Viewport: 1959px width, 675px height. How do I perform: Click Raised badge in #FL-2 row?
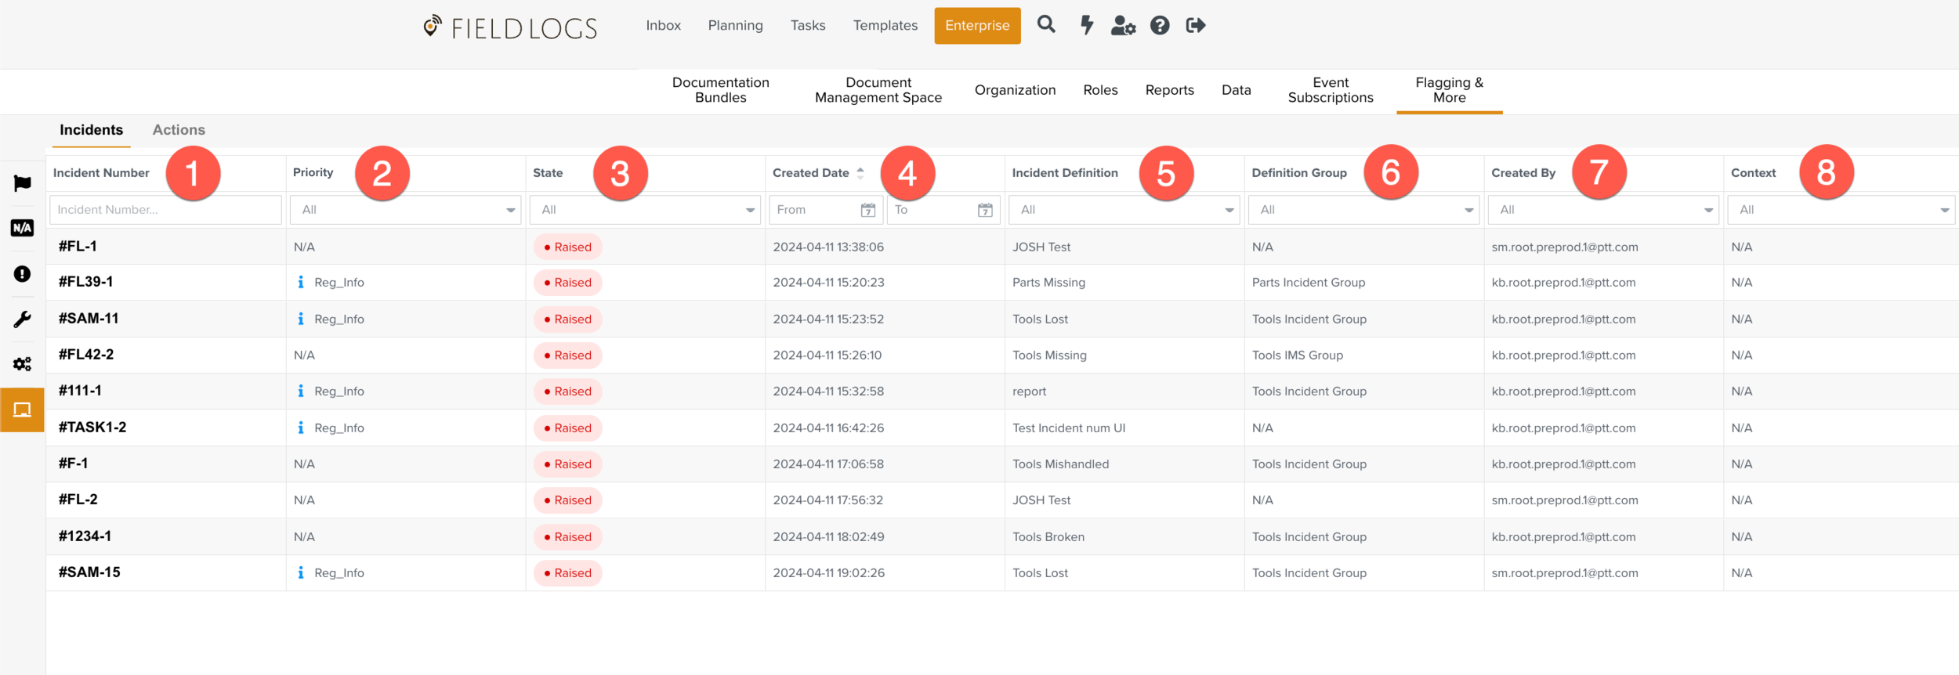click(568, 500)
